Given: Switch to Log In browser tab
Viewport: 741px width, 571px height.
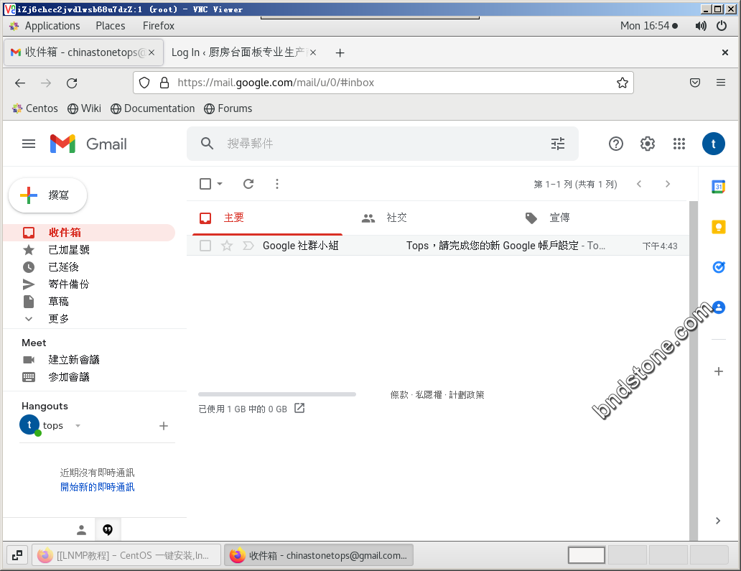Looking at the screenshot, I should coord(243,52).
